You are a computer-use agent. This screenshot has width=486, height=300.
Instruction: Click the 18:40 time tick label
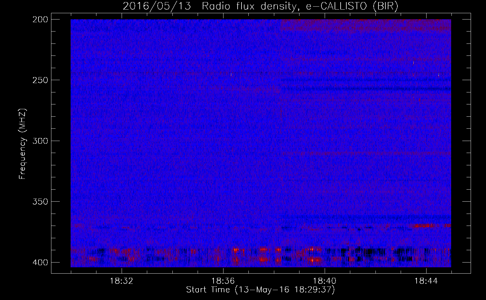(325, 281)
